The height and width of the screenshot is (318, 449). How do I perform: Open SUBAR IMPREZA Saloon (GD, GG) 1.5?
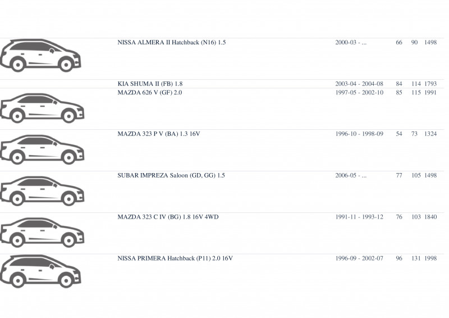(171, 175)
